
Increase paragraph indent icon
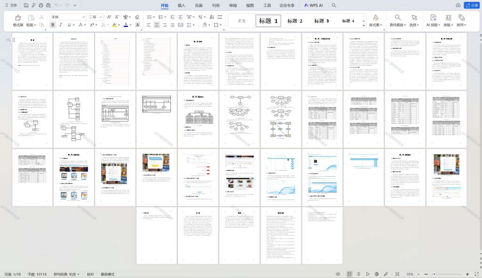point(180,17)
